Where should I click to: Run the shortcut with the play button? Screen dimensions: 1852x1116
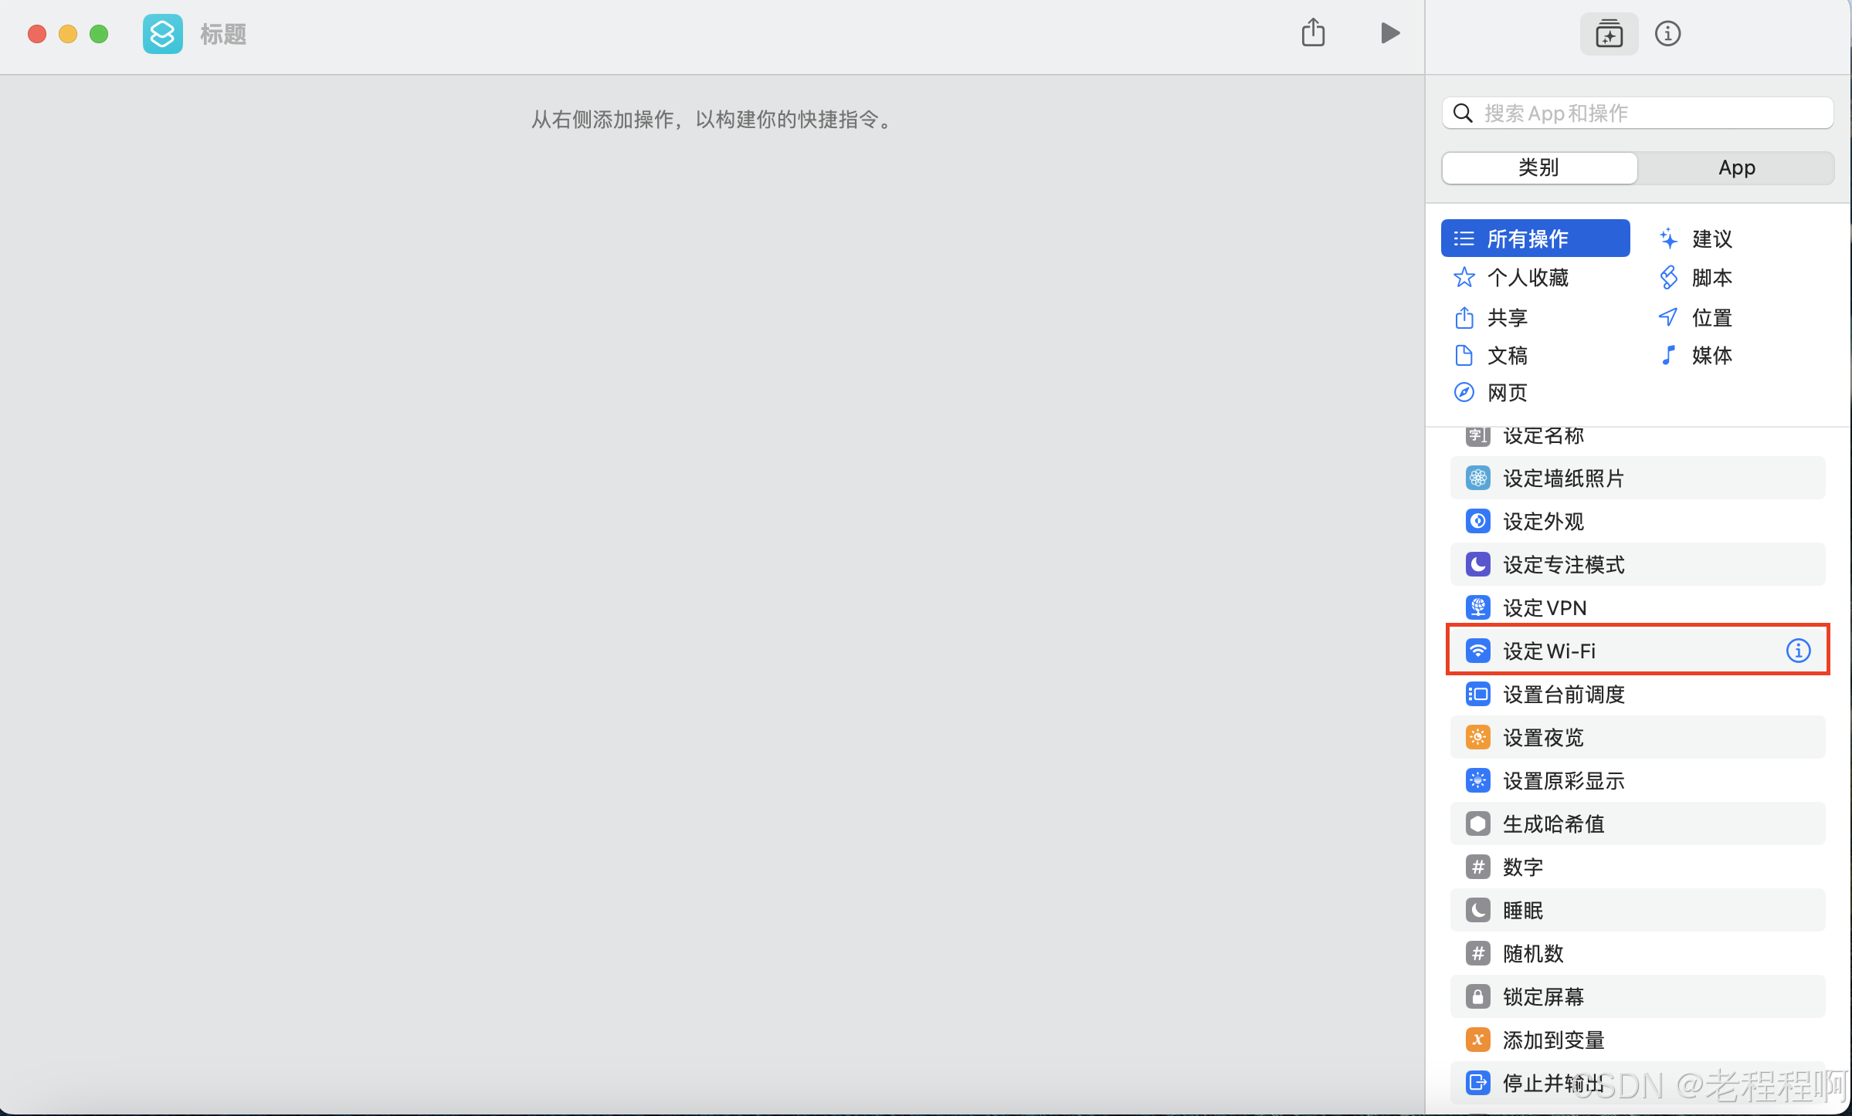point(1389,33)
